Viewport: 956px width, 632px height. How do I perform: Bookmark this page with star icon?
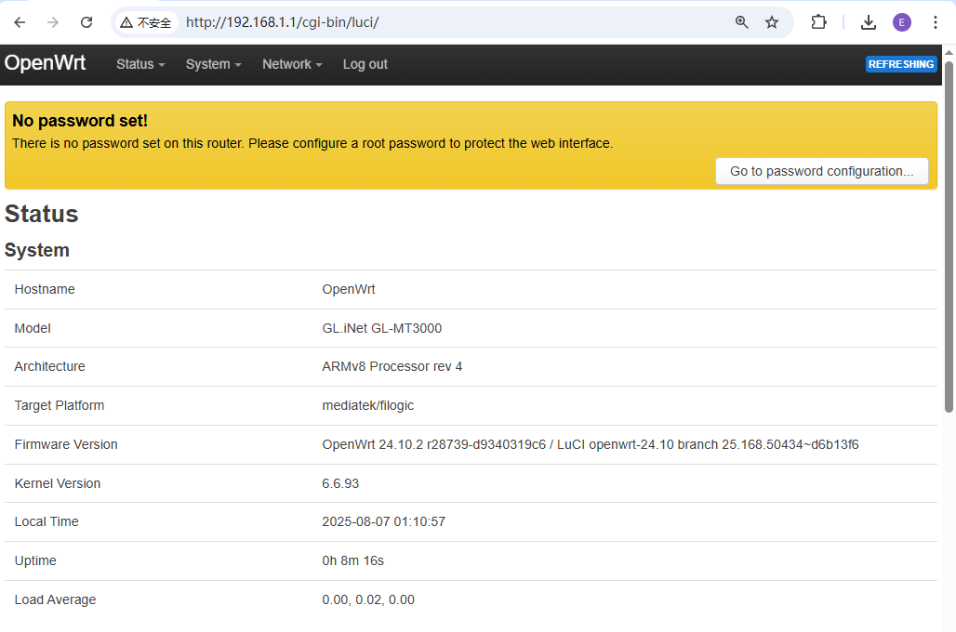click(x=772, y=22)
